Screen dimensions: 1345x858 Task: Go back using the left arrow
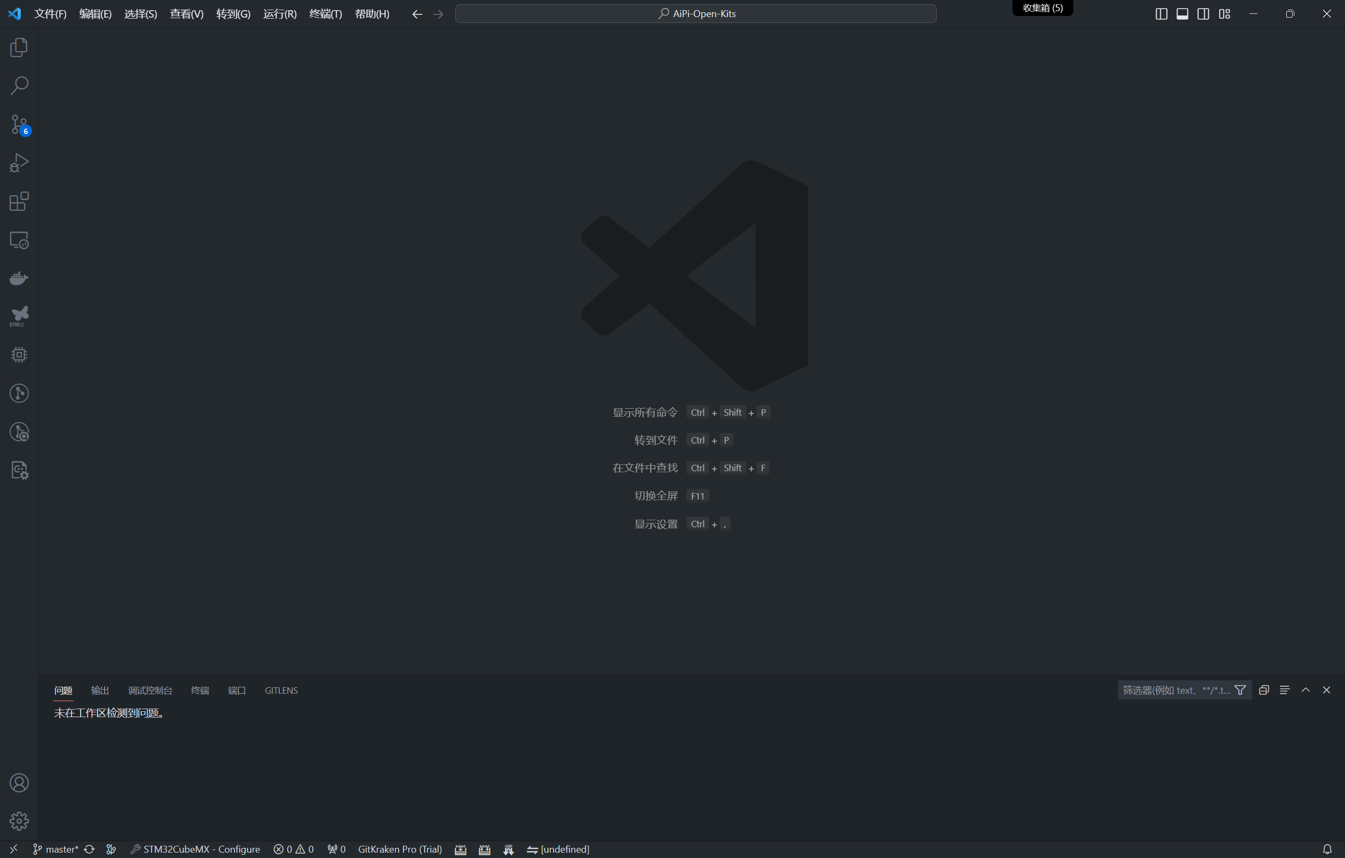(x=417, y=14)
